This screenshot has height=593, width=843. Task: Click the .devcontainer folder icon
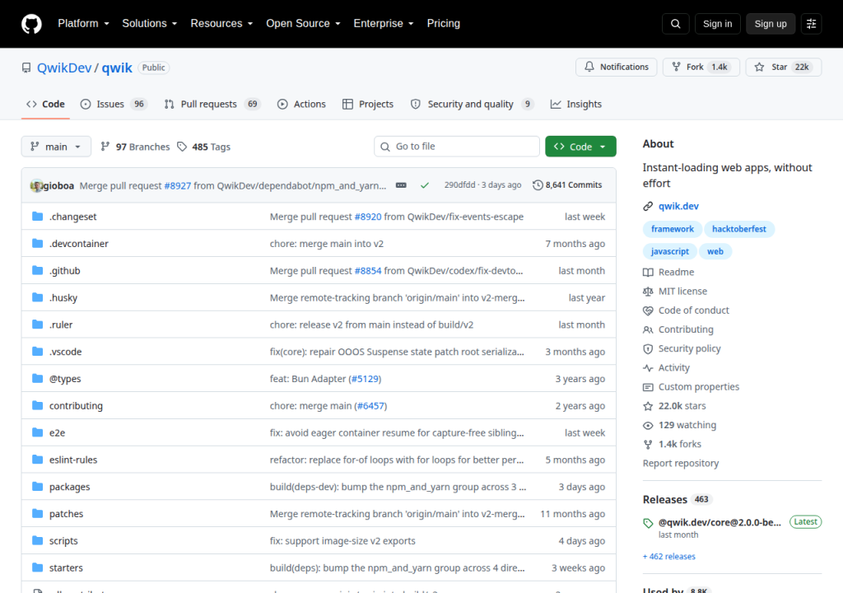[x=37, y=243]
